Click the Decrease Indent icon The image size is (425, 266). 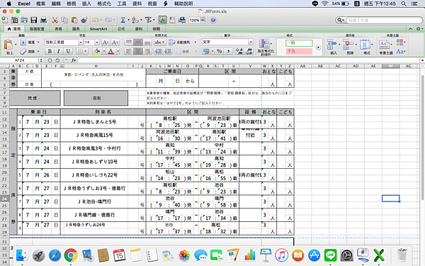158,51
